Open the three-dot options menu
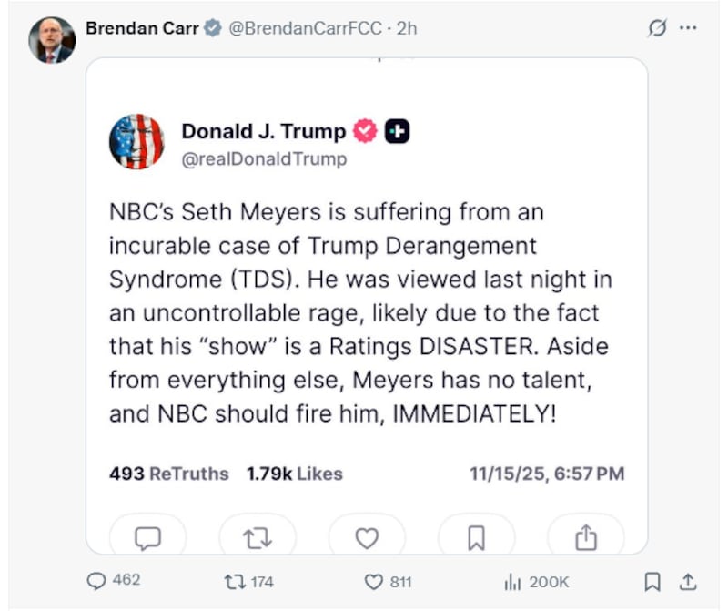The image size is (728, 611). [x=689, y=27]
